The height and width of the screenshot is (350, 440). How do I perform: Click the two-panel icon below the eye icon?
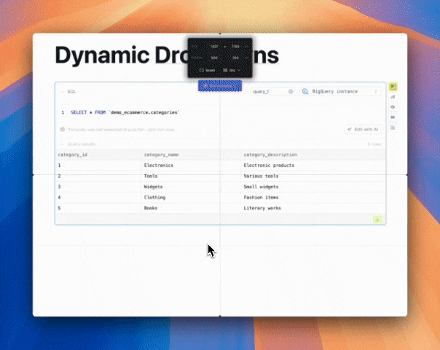(x=393, y=117)
